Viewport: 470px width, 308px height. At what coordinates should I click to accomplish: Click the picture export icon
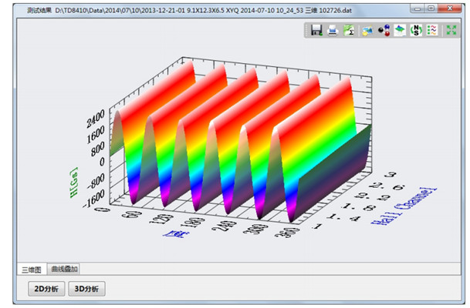coord(367,30)
